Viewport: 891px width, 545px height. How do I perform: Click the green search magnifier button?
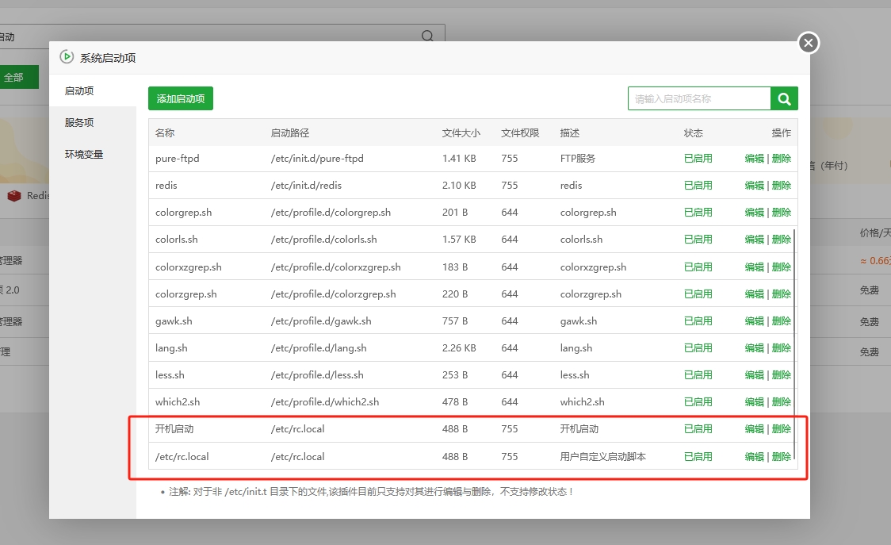tap(784, 98)
